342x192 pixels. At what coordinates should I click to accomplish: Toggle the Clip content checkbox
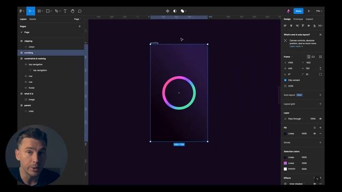pos(285,80)
